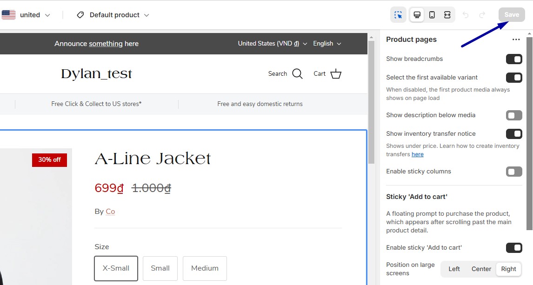Enable sticky columns switch
533x285 pixels.
(x=514, y=172)
